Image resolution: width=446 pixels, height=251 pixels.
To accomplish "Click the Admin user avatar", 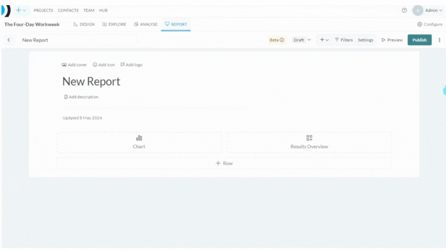I will 418,10.
